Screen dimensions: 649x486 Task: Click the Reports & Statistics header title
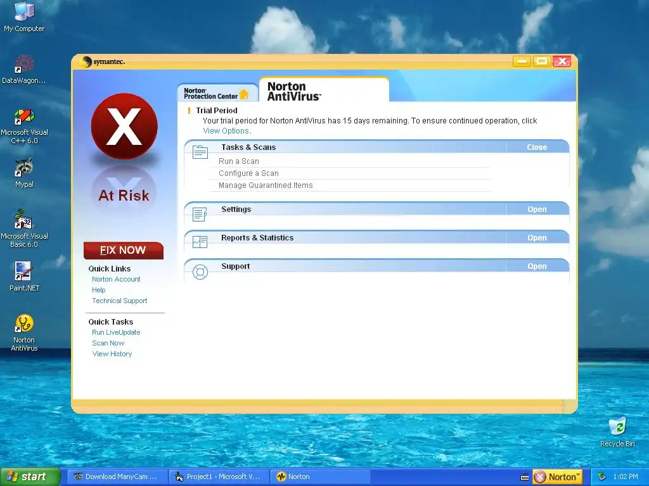[x=257, y=238]
